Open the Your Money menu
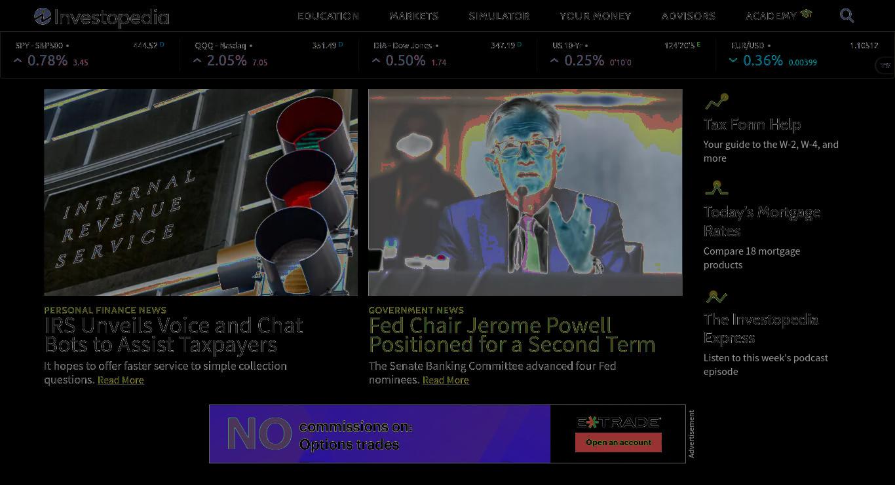 pos(595,16)
